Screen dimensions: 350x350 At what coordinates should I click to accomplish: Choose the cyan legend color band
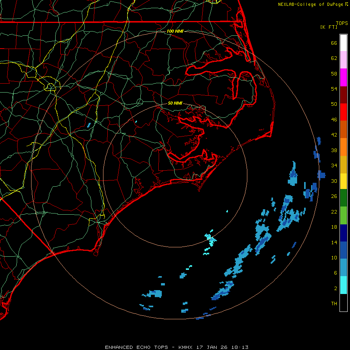[x=343, y=285]
